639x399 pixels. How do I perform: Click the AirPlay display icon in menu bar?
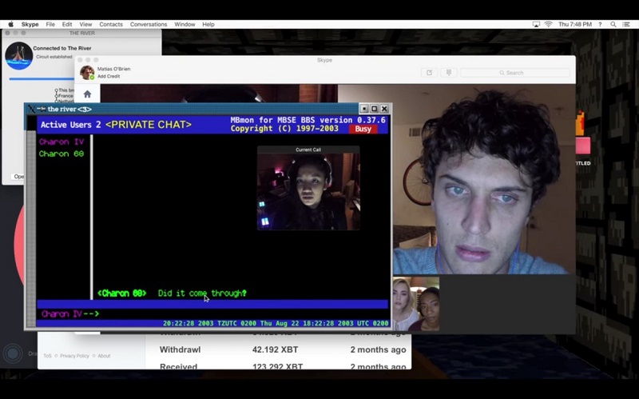point(536,24)
